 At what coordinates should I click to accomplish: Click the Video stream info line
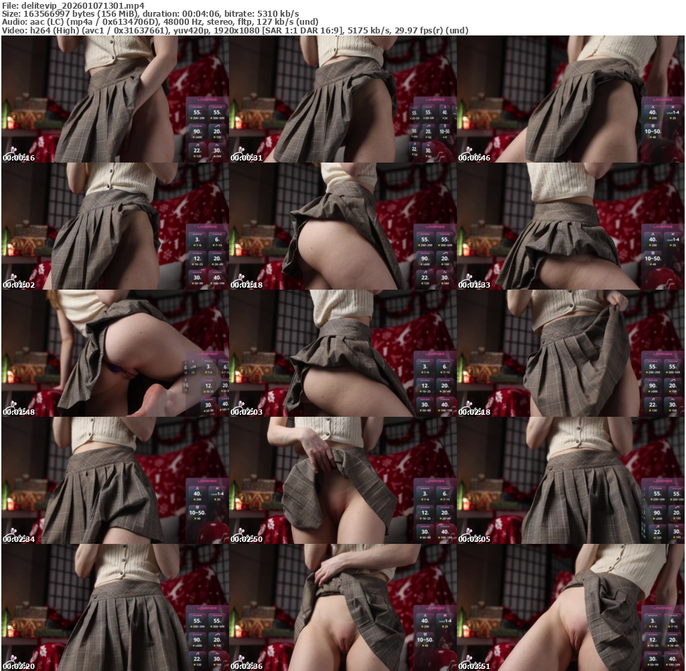click(x=234, y=30)
